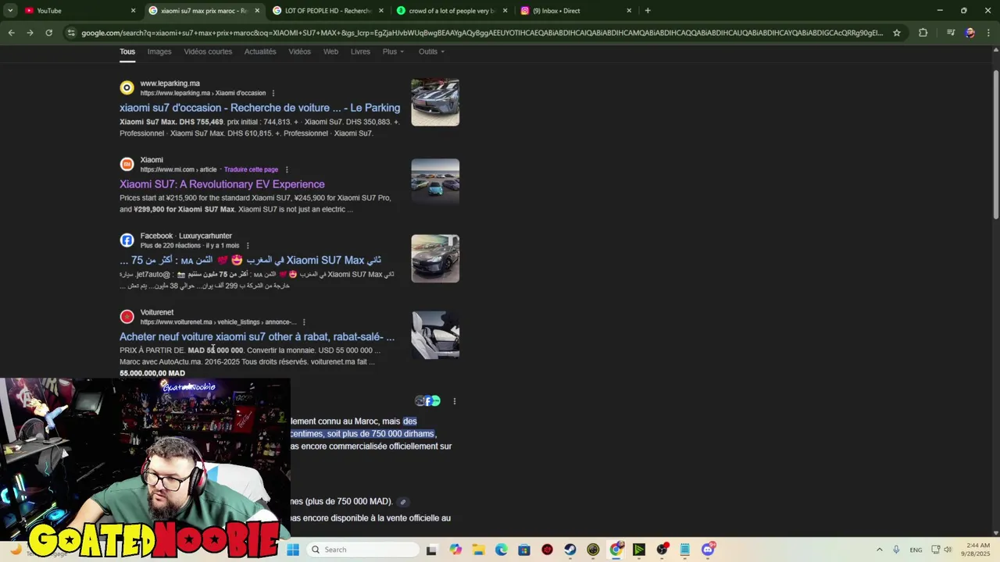Image resolution: width=1000 pixels, height=562 pixels.
Task: Open Voiturenet car interior thumbnail
Action: pos(435,335)
